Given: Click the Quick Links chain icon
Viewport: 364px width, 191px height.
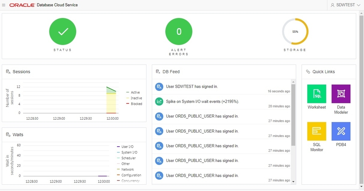Looking at the screenshot, I should (x=308, y=72).
